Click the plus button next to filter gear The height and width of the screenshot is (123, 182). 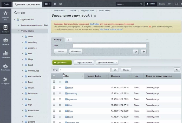click(x=144, y=52)
